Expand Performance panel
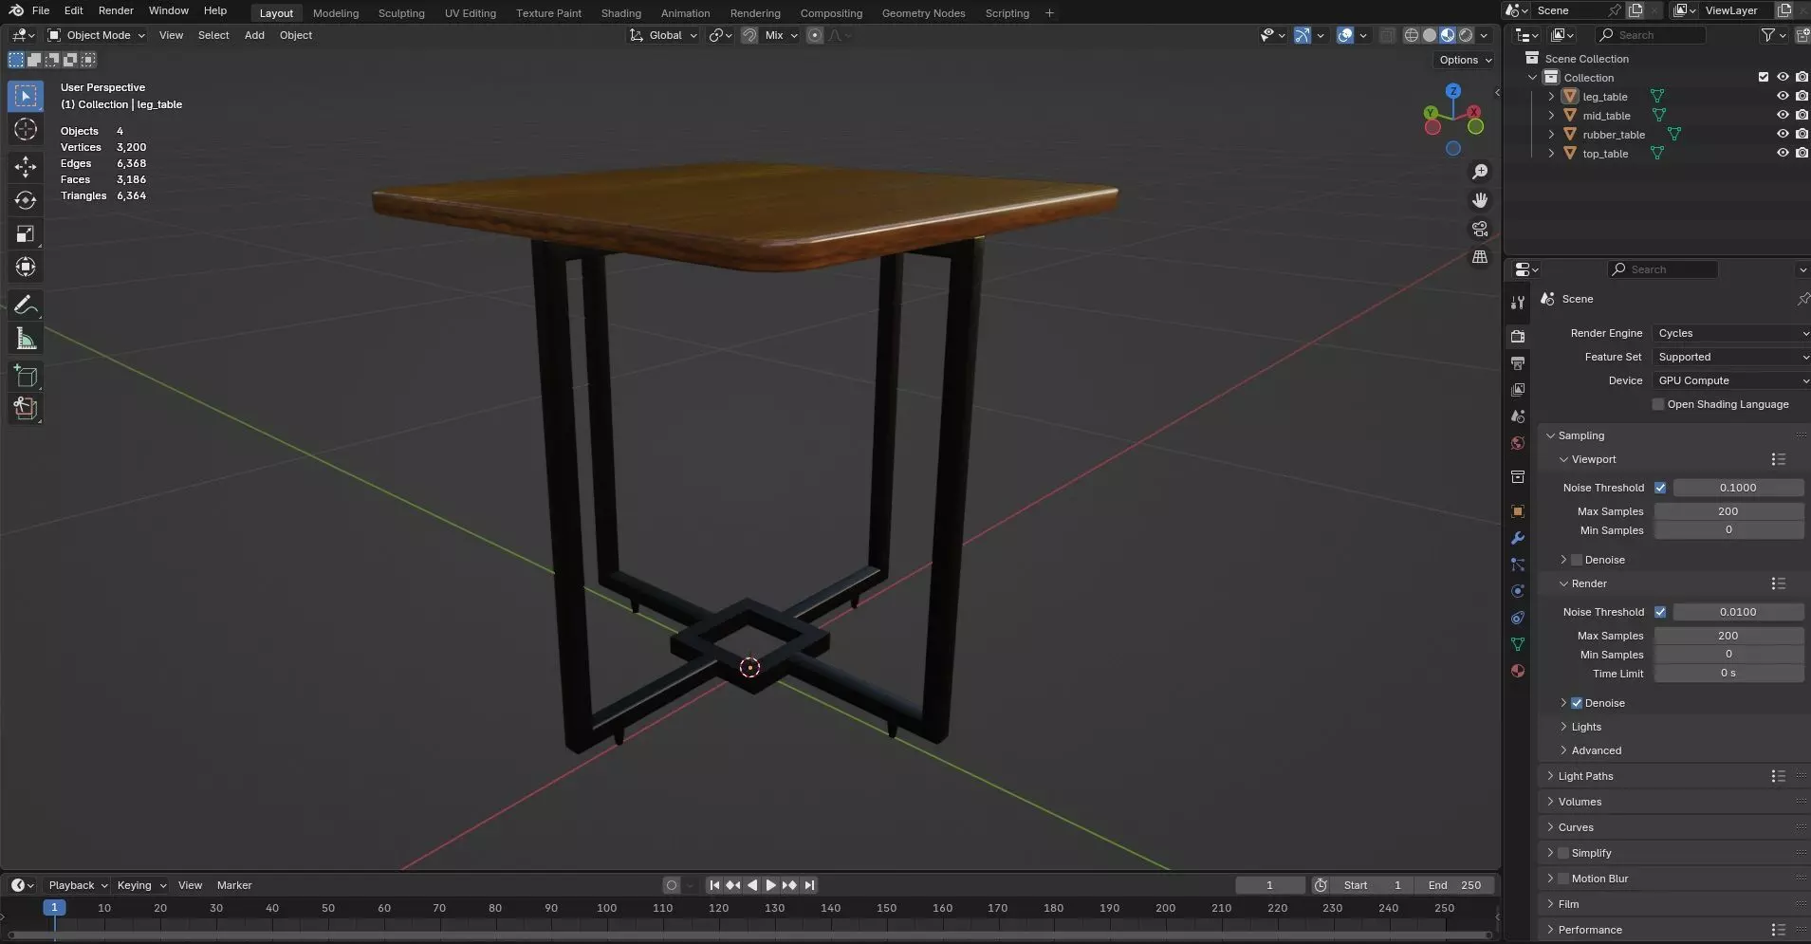Viewport: 1811px width, 944px height. pyautogui.click(x=1590, y=930)
